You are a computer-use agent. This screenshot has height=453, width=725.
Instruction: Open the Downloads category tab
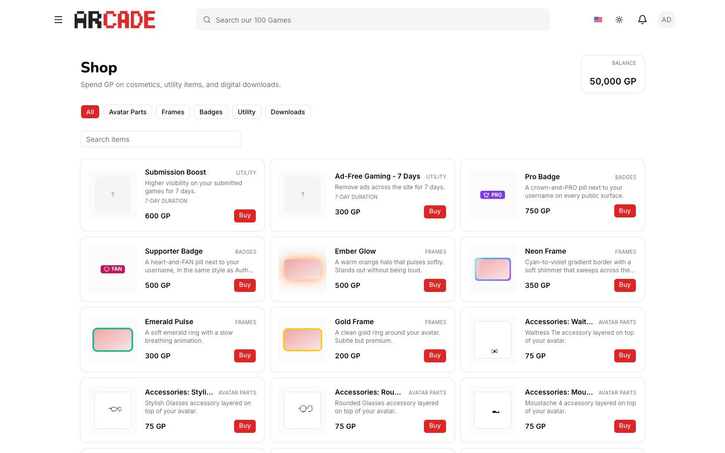[288, 112]
